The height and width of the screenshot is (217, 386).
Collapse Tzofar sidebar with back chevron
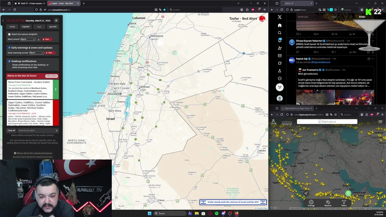pyautogui.click(x=3, y=20)
